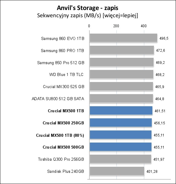
Task: Click the Crucial MX300 525 GB bar
Action: (121, 86)
